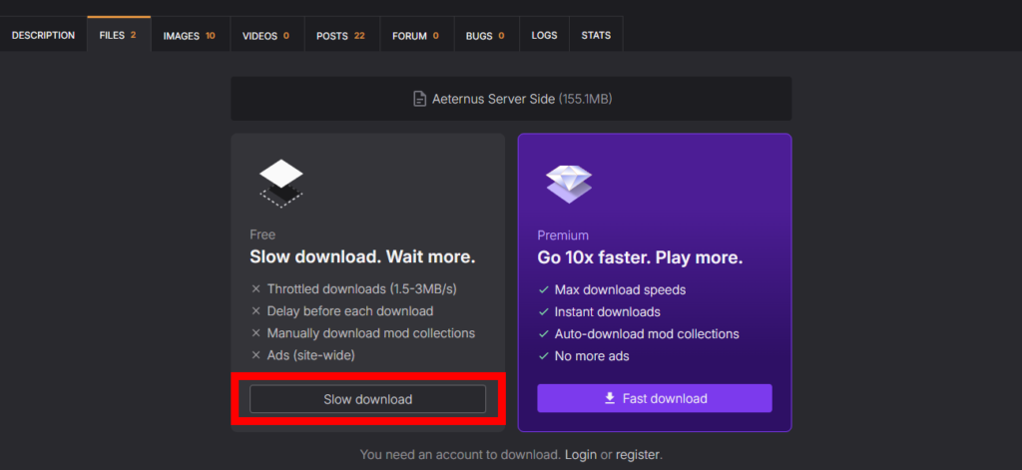Follow the Login link
Viewport: 1022px width, 470px height.
[x=581, y=455]
